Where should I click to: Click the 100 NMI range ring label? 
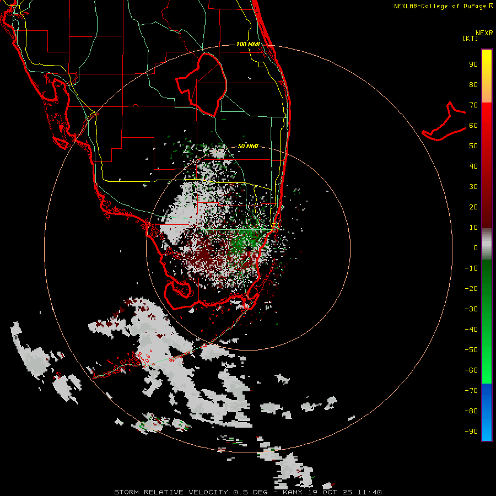tap(248, 44)
